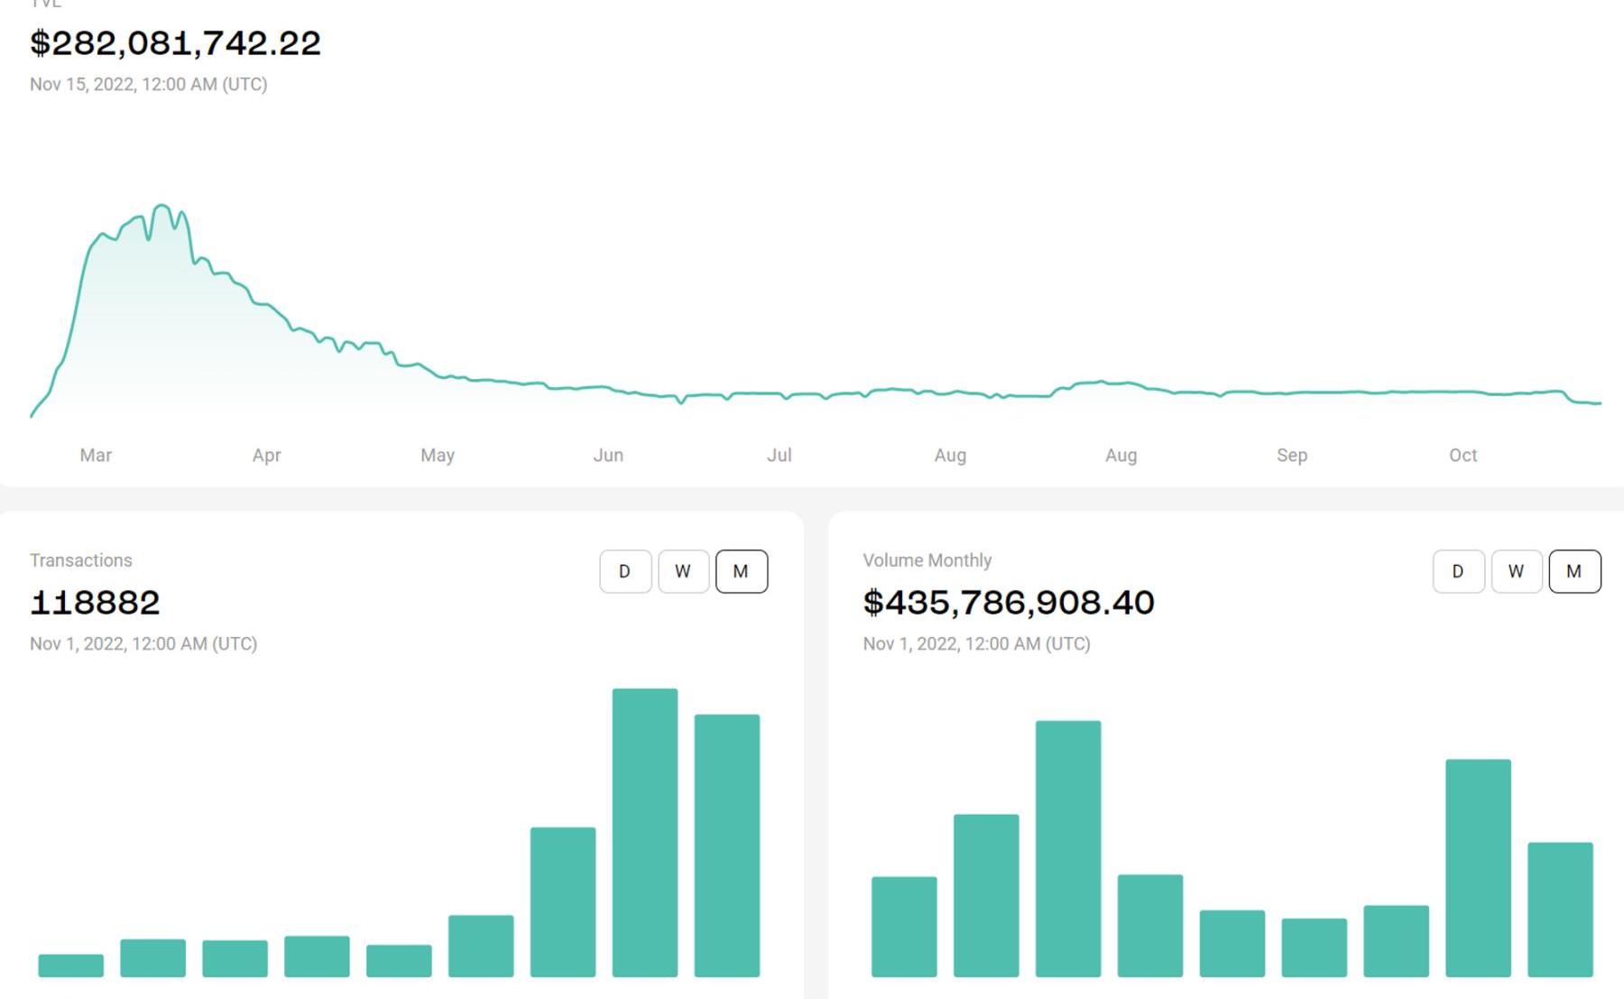Select the last bar in Transactions chart
The height and width of the screenshot is (999, 1624).
point(726,846)
